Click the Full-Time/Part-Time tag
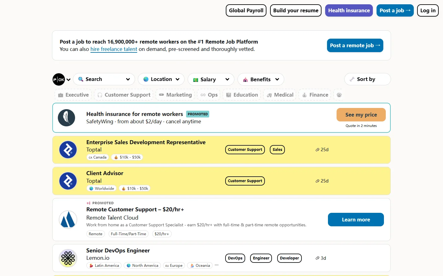Screen dimensions: 443x276 (x=129, y=234)
